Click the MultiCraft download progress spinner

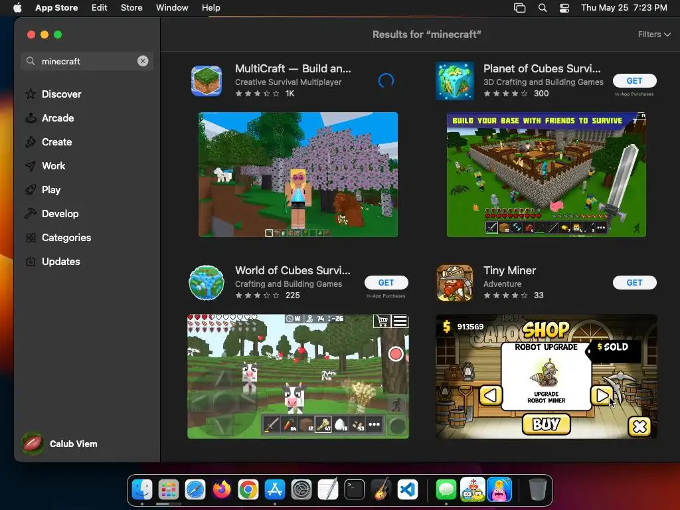386,80
